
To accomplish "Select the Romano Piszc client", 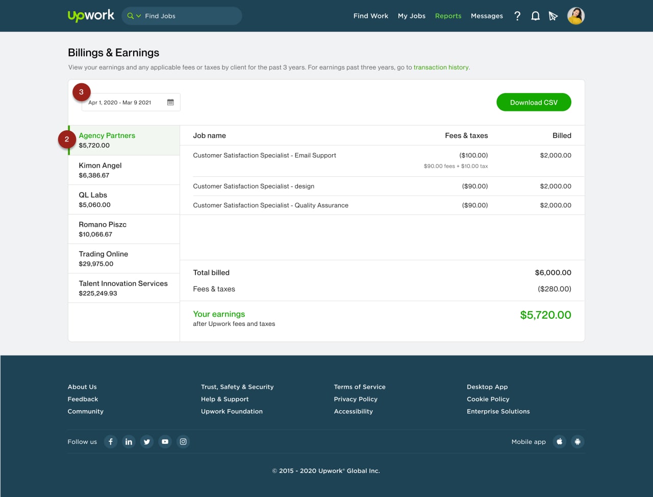I will click(124, 229).
